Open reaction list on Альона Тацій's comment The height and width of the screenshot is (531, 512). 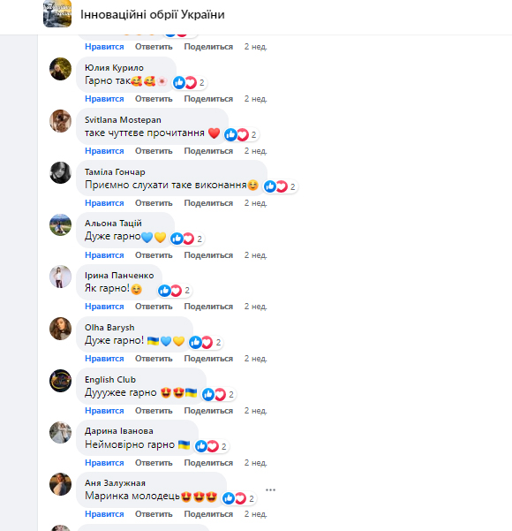(x=187, y=239)
